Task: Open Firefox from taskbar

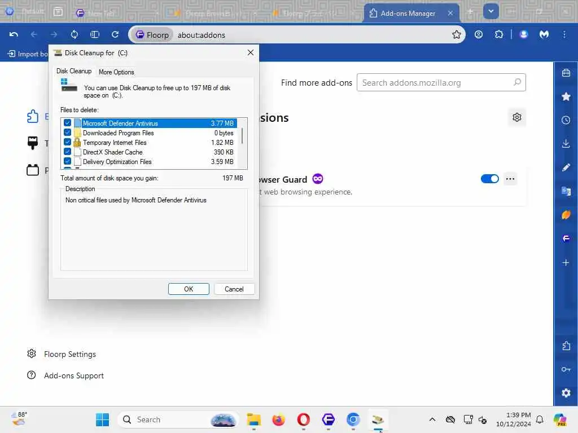Action: (x=279, y=419)
